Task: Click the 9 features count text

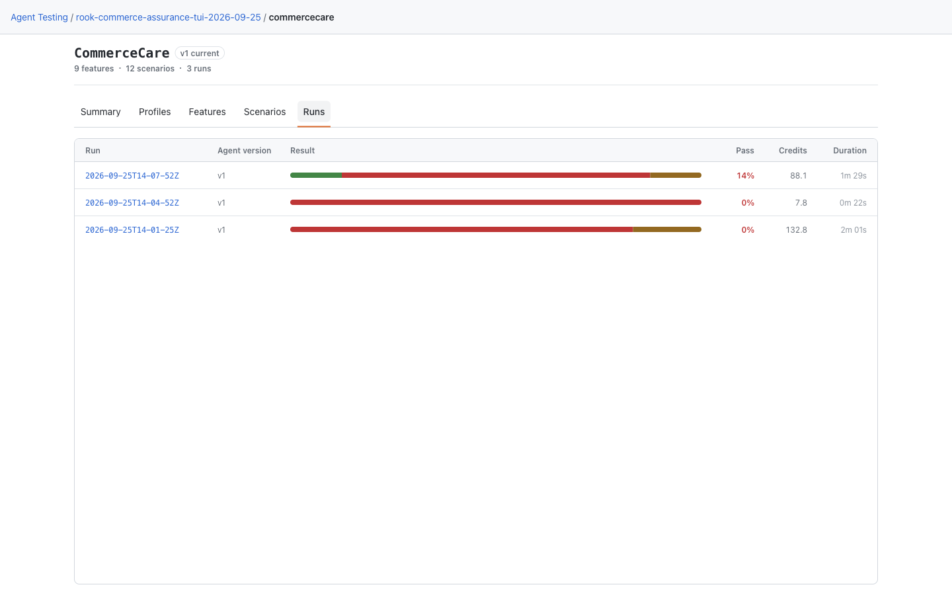Action: (x=94, y=69)
